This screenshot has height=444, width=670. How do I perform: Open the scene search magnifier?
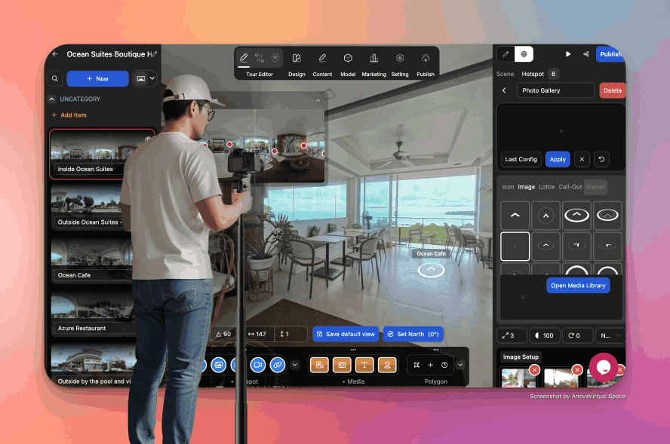[55, 78]
